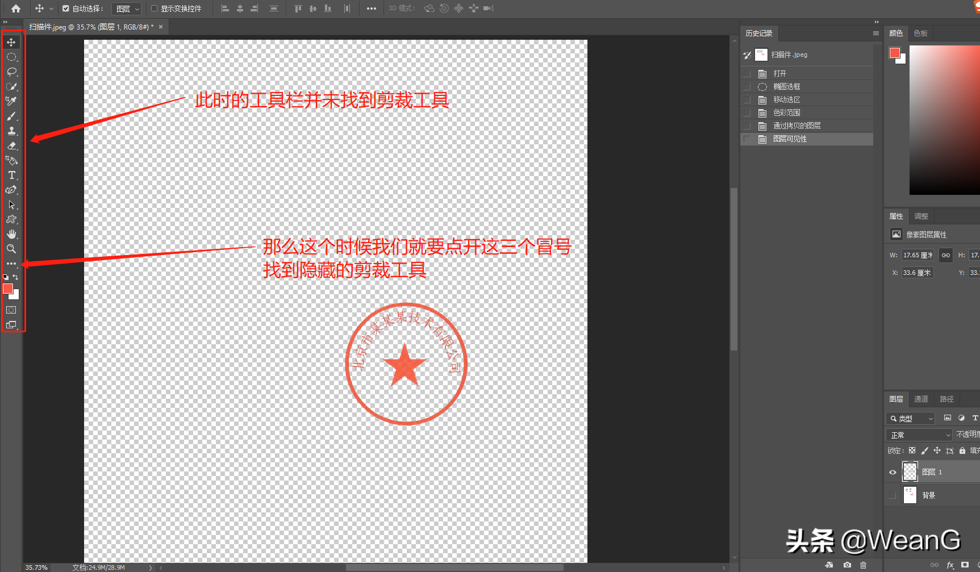Open the 图层 auto-select dropdown

(x=126, y=9)
